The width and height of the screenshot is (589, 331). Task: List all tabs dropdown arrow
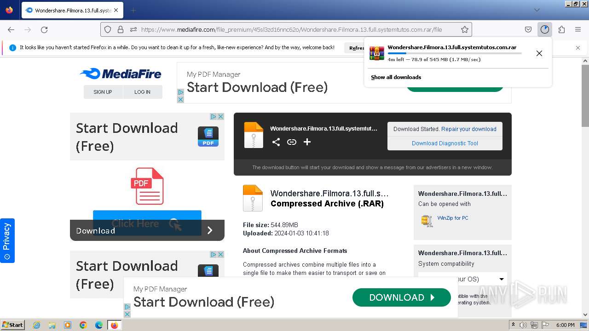(537, 10)
